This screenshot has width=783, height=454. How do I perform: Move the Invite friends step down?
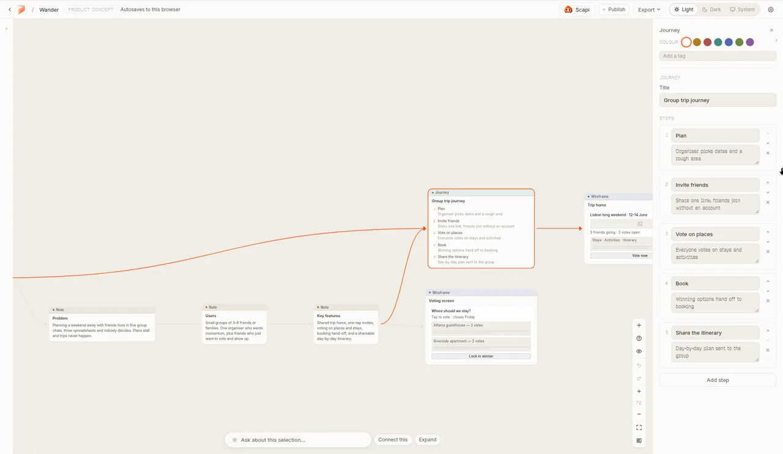(768, 192)
